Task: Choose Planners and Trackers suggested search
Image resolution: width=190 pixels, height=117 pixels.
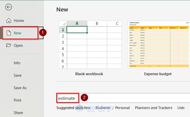Action: click(x=154, y=108)
